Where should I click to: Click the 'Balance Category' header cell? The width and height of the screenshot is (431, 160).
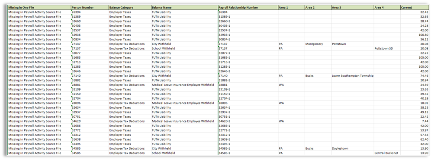point(130,8)
